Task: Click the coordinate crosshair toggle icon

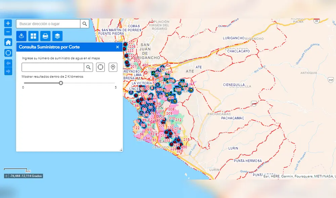Action: coord(6,176)
